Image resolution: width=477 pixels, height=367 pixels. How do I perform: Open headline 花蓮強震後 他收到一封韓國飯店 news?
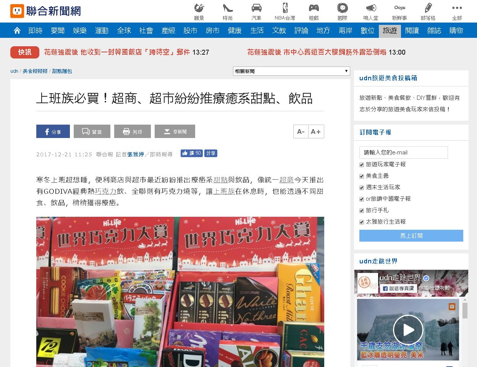coord(117,52)
